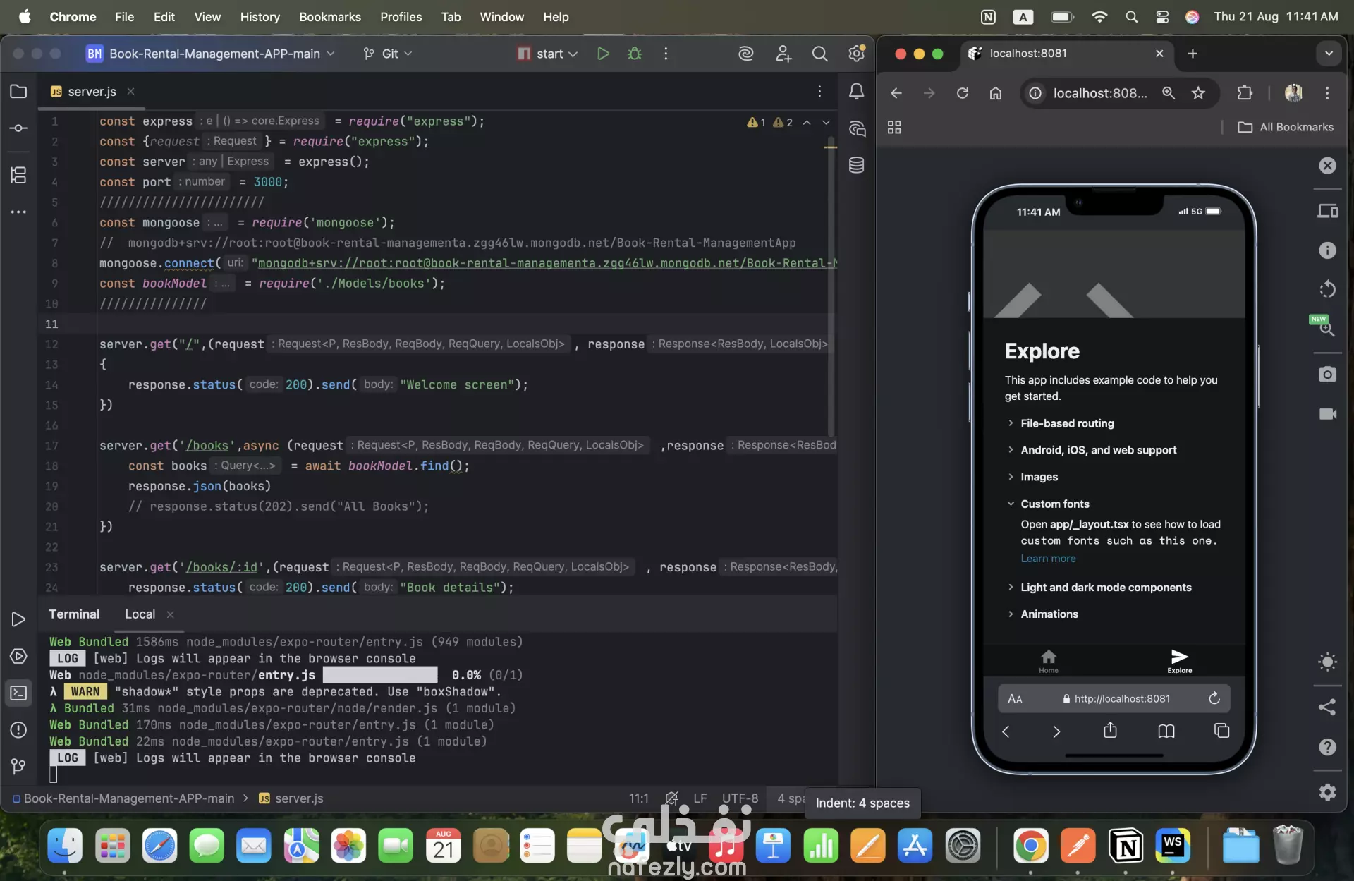1354x881 pixels.
Task: Open the project name dropdown Book-Rental-Management-APP-main
Action: (x=211, y=54)
